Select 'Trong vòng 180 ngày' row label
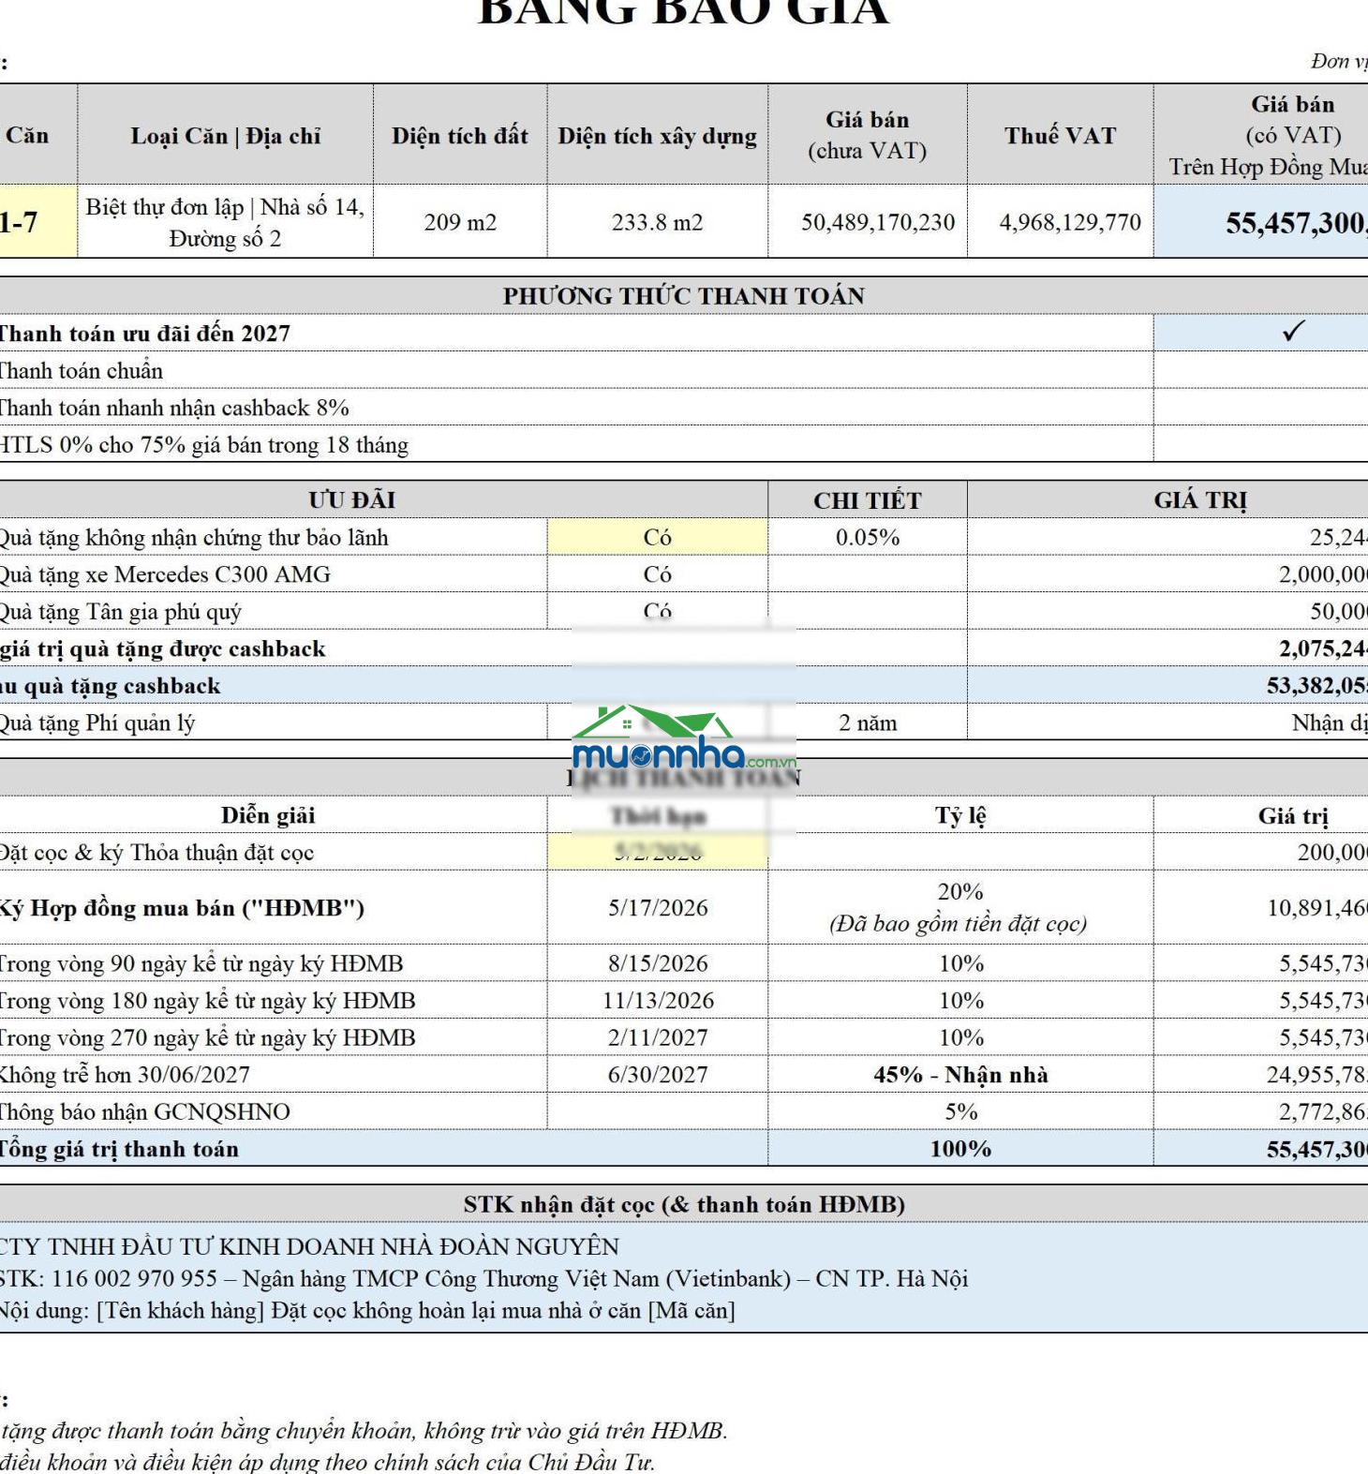 (x=206, y=1001)
